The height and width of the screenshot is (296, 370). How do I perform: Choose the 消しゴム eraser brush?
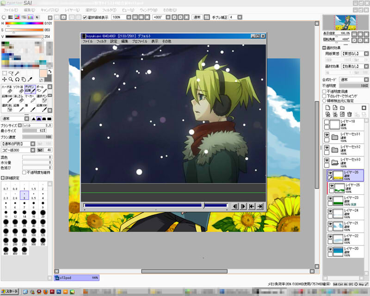coord(18,99)
